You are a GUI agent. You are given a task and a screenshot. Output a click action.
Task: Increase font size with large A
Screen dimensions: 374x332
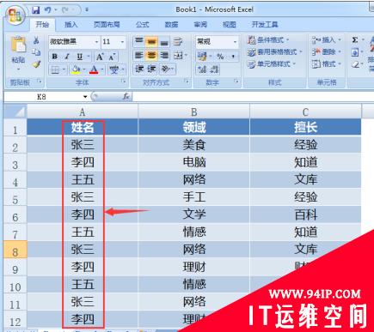point(100,57)
